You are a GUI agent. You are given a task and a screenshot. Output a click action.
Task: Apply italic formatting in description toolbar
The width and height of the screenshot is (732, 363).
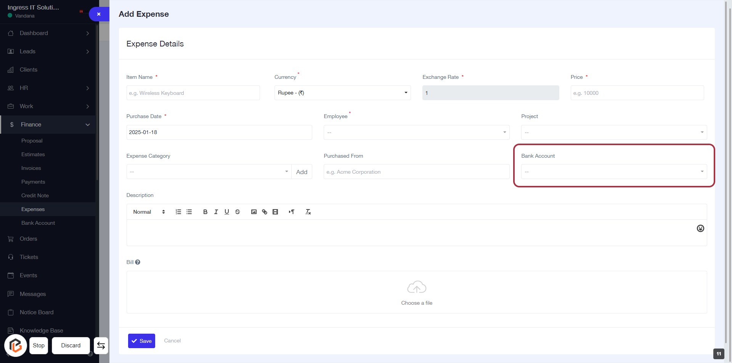[x=216, y=212]
